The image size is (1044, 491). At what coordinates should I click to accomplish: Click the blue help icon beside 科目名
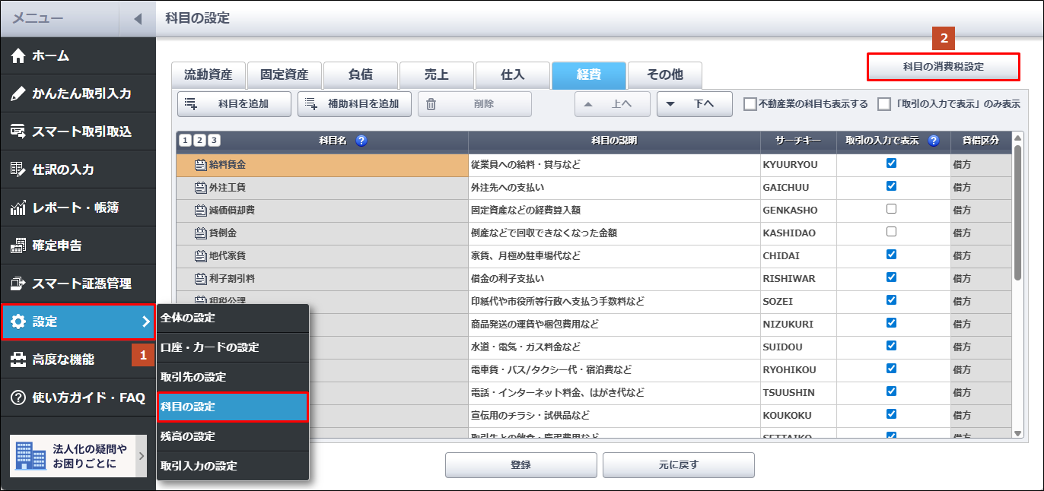[x=361, y=141]
